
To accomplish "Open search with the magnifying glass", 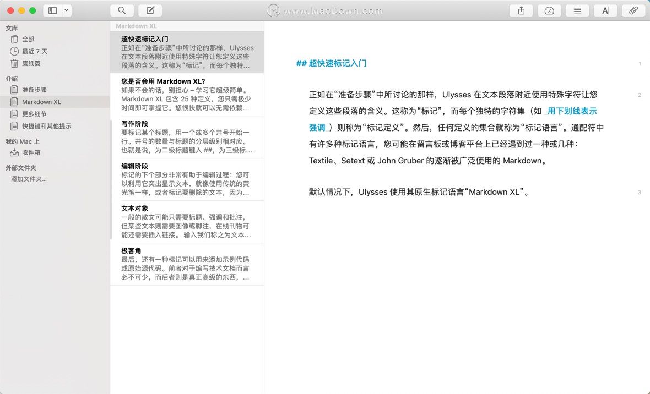I will point(122,10).
